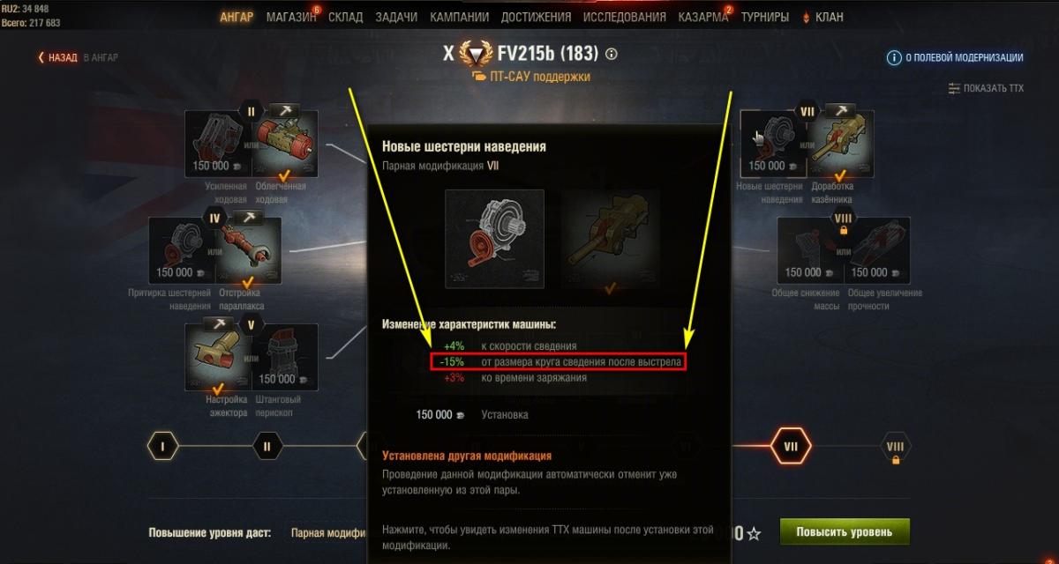Open the ИССЛЕДОВАНИЯ tab
Viewport: 1059px width, 564px height.
(x=626, y=17)
